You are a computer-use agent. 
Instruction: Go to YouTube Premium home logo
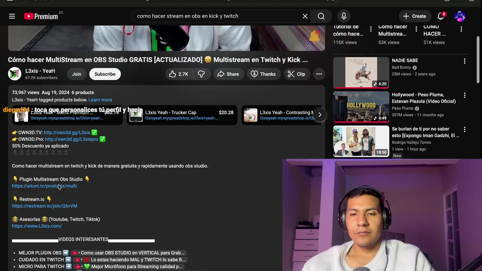coord(41,16)
